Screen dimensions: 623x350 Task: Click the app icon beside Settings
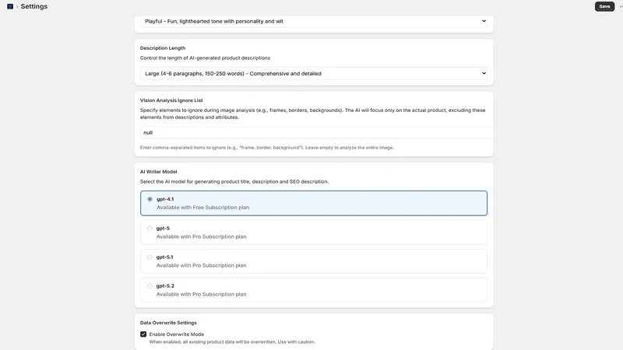[10, 6]
